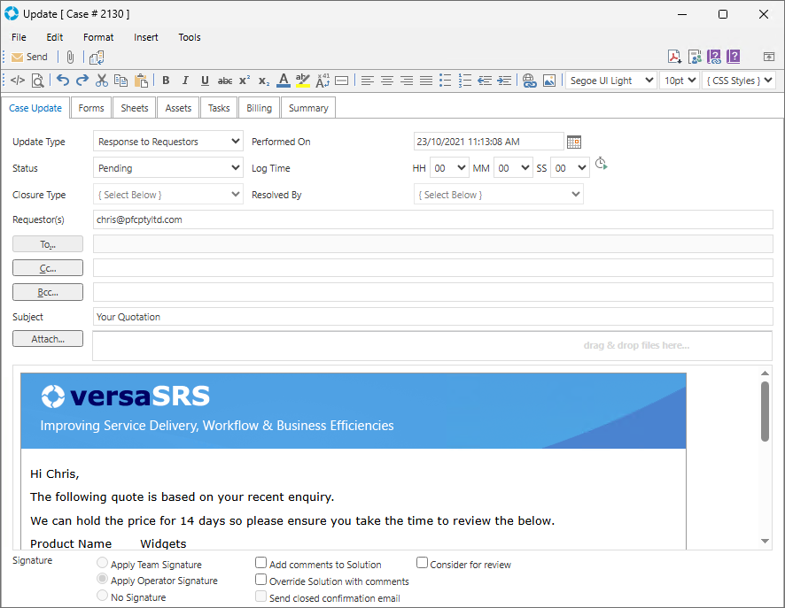Viewport: 785px width, 608px height.
Task: Open the CSS Styles dropdown
Action: click(739, 81)
